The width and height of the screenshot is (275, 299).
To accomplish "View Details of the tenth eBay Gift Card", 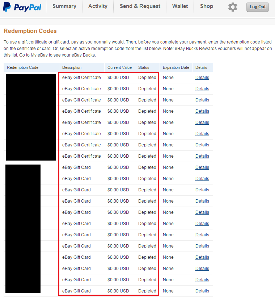I will coord(202,269).
